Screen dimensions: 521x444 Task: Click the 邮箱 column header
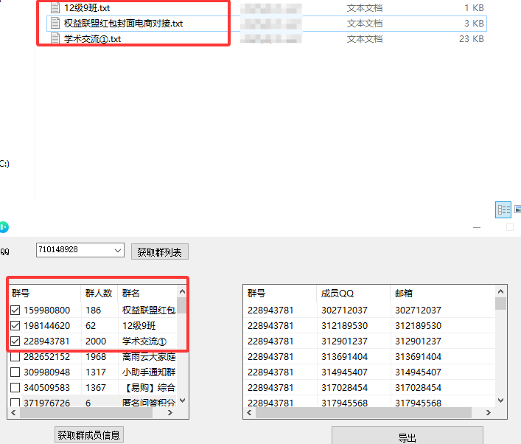pyautogui.click(x=404, y=293)
